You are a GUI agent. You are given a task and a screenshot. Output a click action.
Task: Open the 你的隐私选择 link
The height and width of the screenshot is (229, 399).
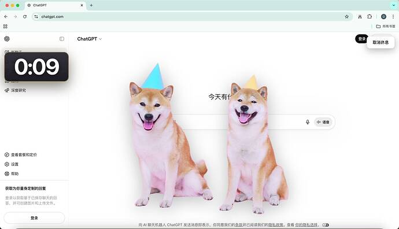306,225
